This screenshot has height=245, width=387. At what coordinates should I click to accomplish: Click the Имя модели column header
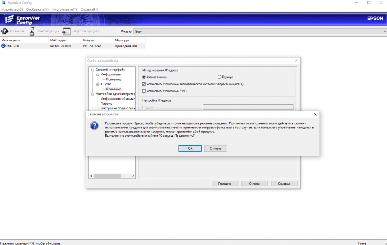click(24, 40)
